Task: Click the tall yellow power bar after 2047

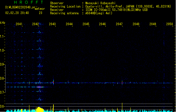Action: coord(122,107)
